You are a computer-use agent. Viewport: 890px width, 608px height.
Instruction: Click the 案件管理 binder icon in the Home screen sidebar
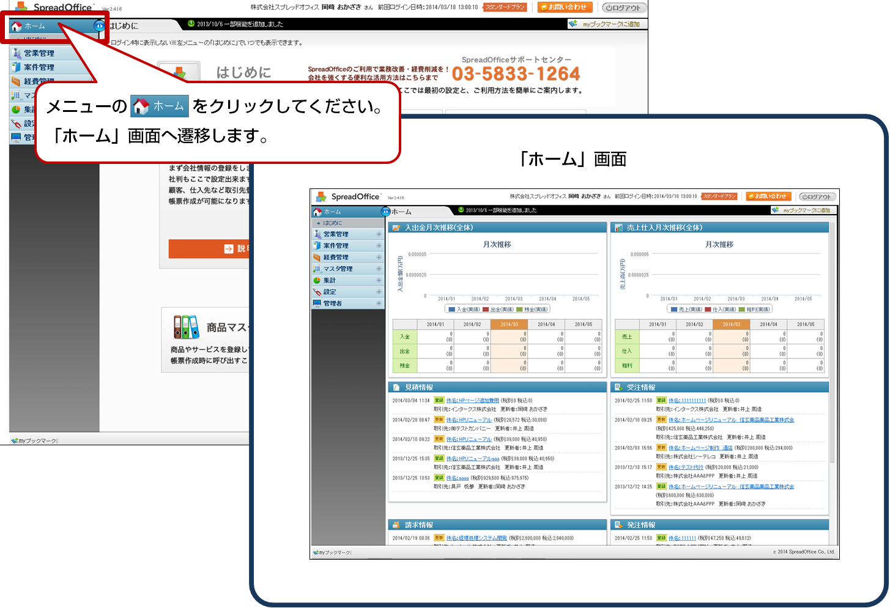point(317,246)
